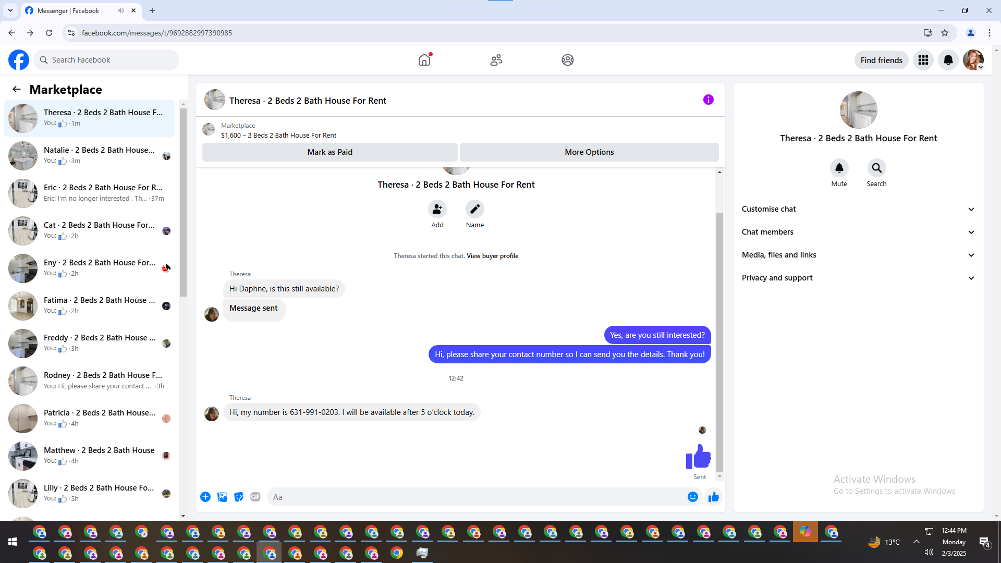This screenshot has width=1001, height=563.
Task: Open the $1,600 Marketplace listing link
Action: click(x=278, y=136)
